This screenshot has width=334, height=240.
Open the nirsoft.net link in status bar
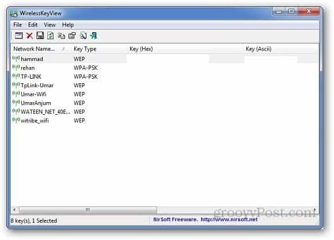tap(229, 219)
